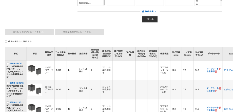
Task: Expand the 詳細検索 chevron
Action: tap(155, 12)
